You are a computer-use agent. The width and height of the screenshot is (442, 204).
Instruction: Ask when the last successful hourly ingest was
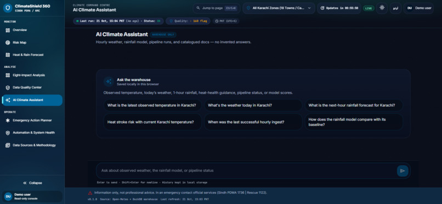point(253,122)
